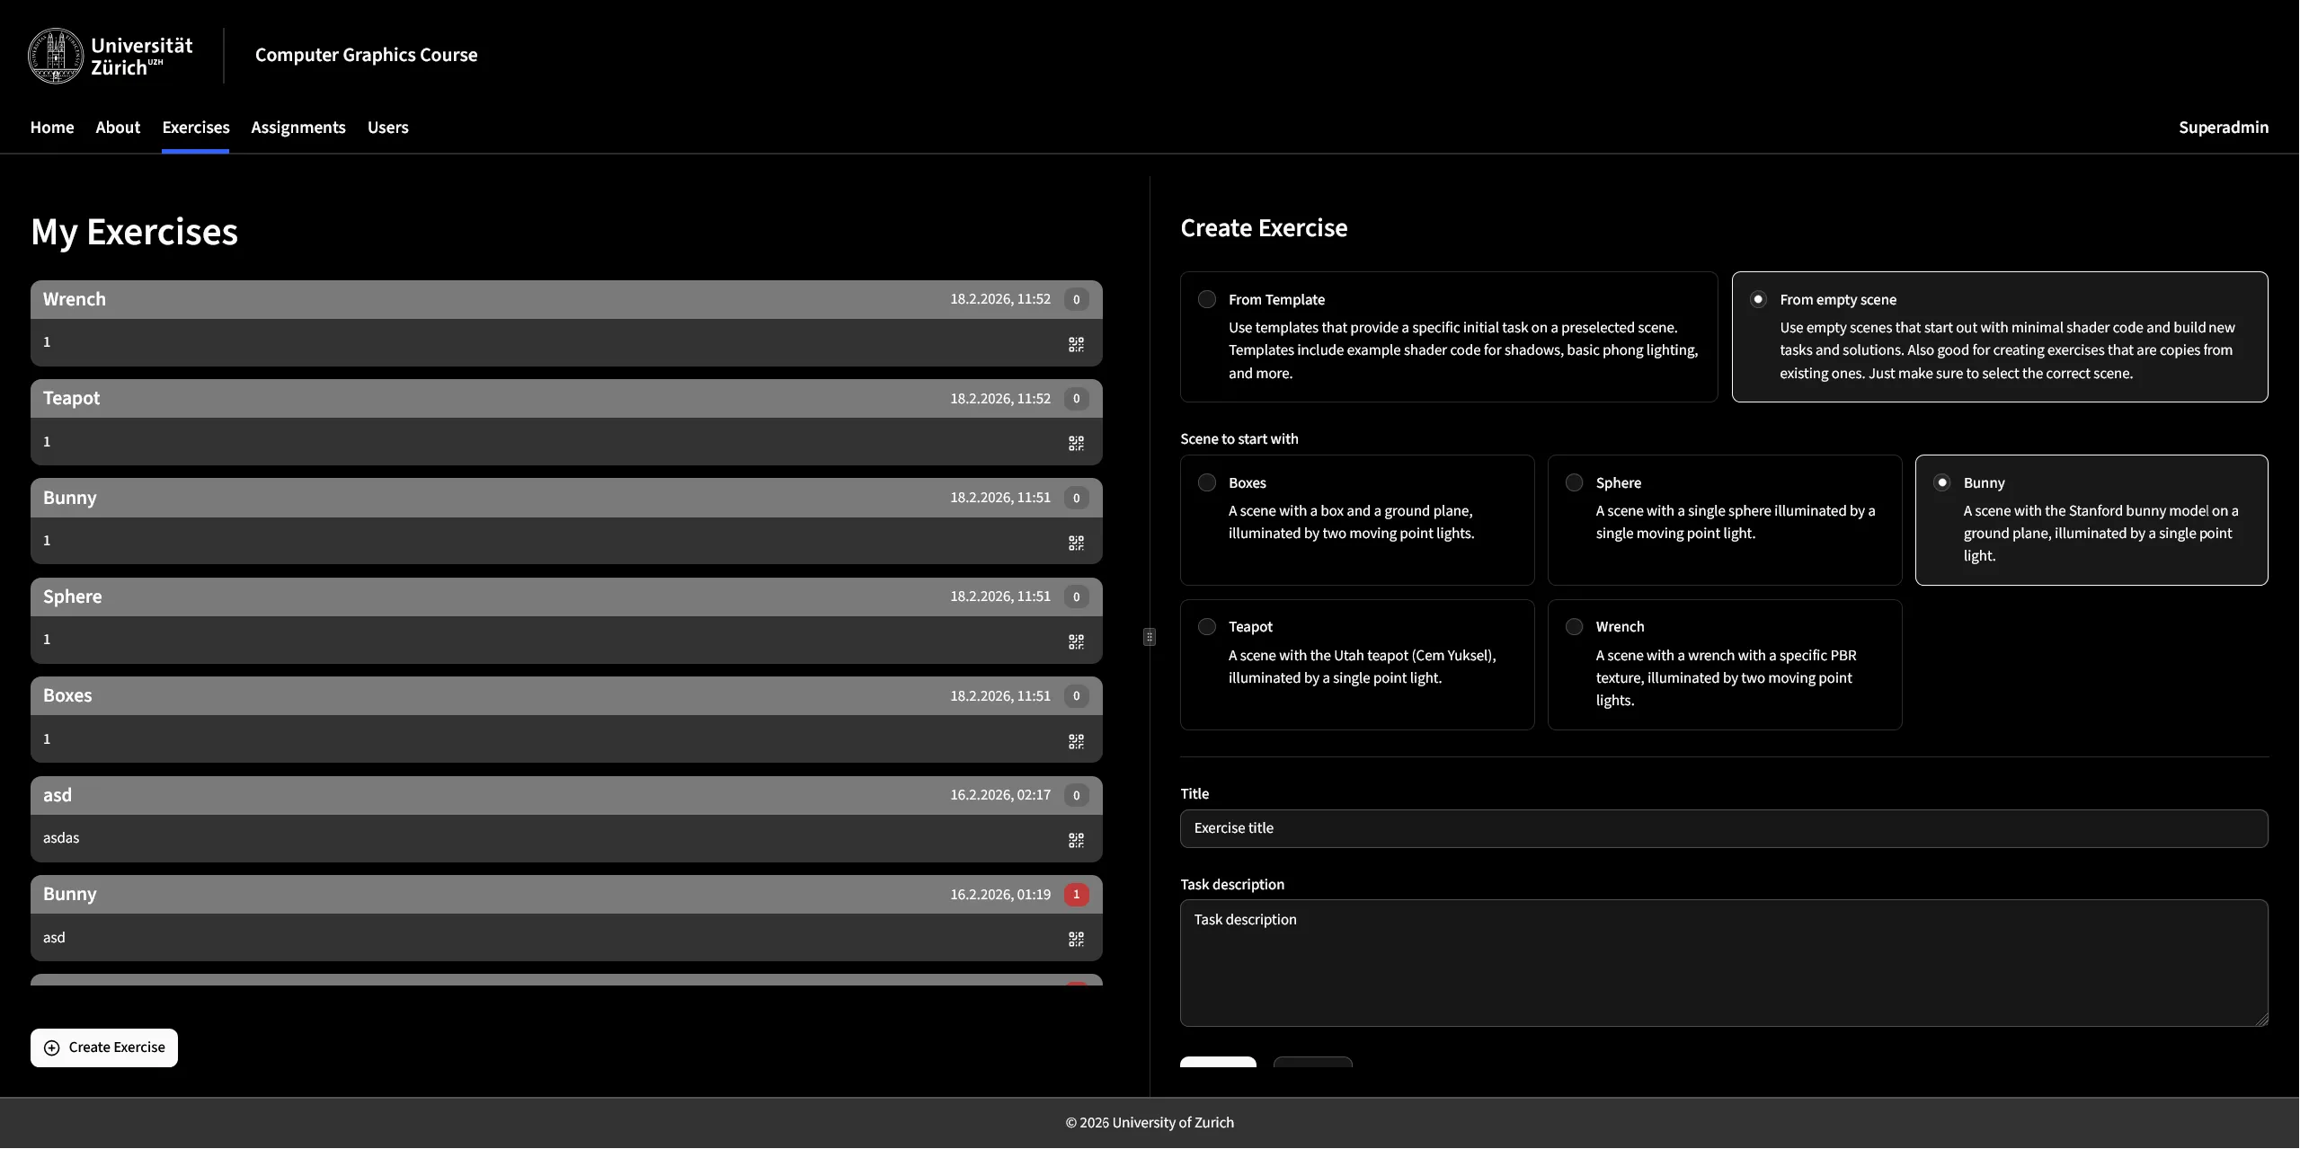Click the Create Exercise button
The image size is (2300, 1149).
(104, 1047)
